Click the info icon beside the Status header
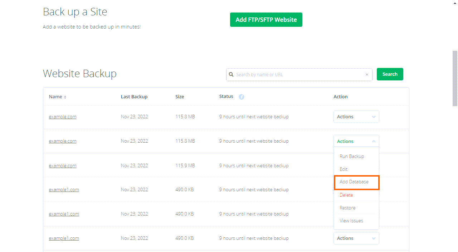This screenshot has height=252, width=458. [x=241, y=97]
